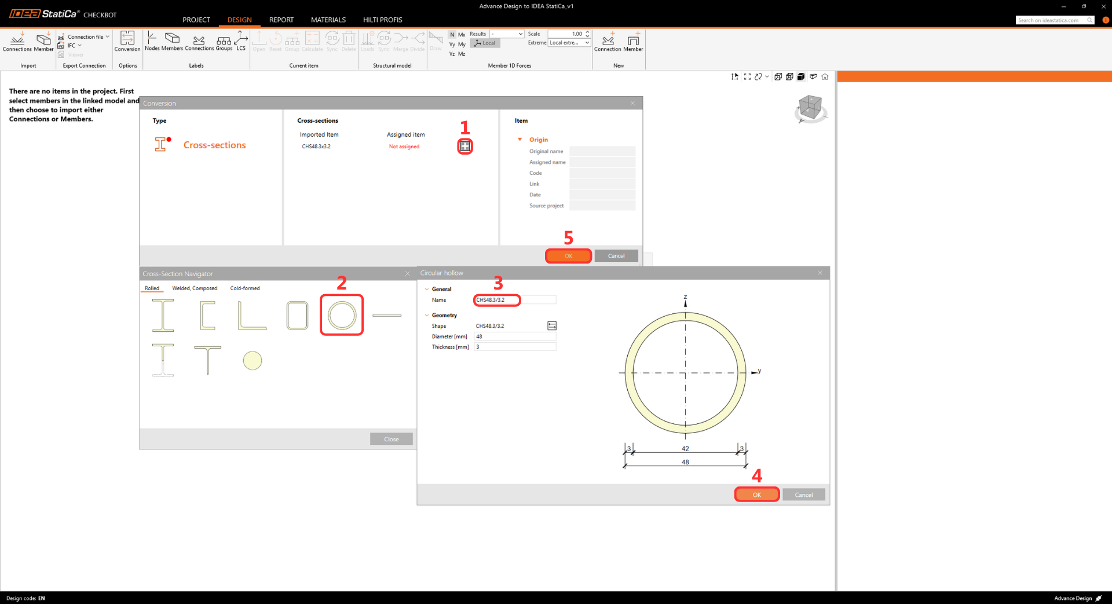
Task: Click the Diameter input field
Action: pos(515,336)
